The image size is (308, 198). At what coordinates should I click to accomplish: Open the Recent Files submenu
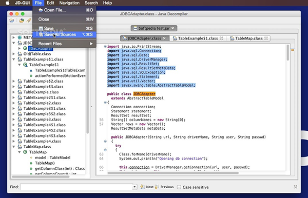point(65,44)
